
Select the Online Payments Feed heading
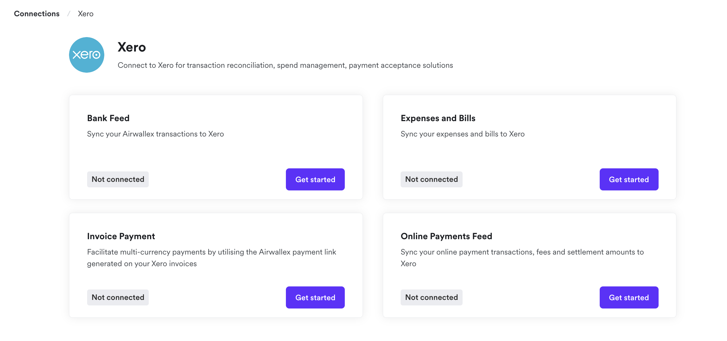446,236
